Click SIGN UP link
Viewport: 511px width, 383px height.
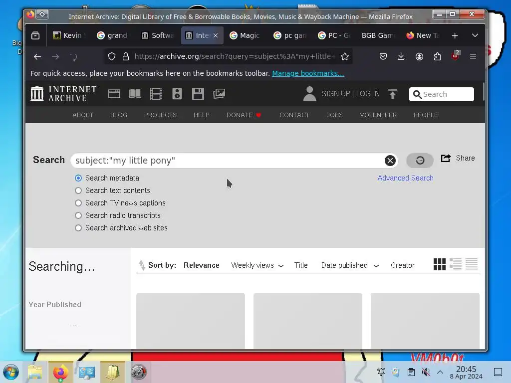coord(336,94)
